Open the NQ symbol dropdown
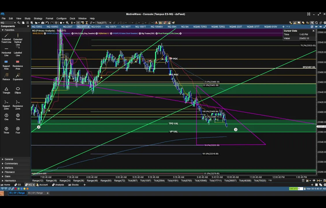The height and width of the screenshot is (208, 326). (15, 23)
